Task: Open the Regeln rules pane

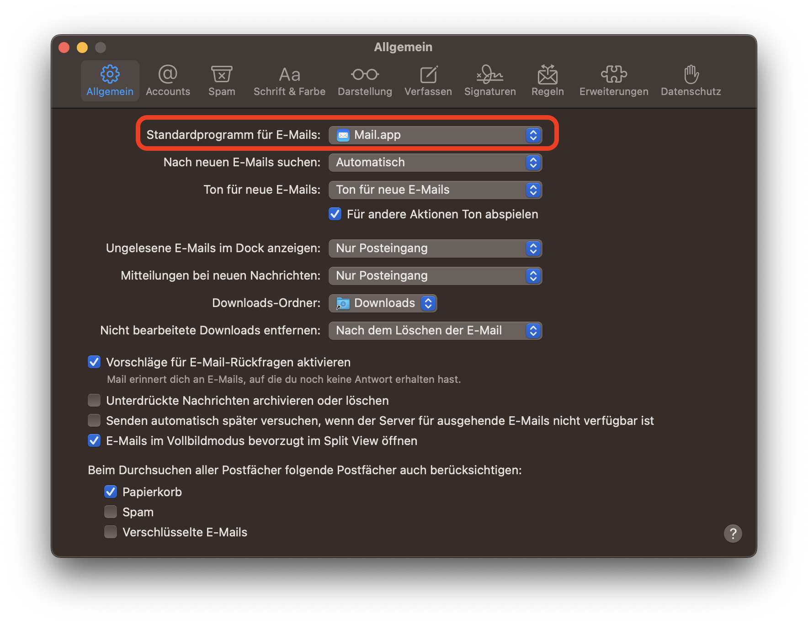Action: (x=548, y=81)
